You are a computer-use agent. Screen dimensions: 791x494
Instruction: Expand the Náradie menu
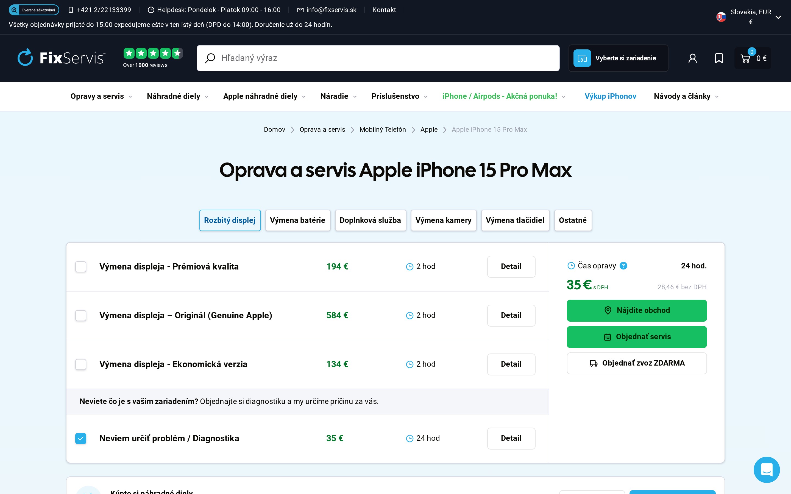tap(339, 96)
